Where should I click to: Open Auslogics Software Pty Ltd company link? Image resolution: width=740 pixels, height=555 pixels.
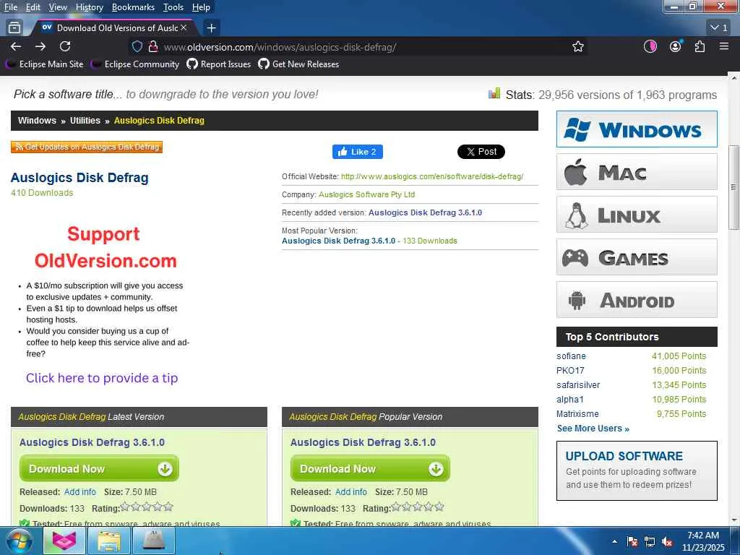366,194
